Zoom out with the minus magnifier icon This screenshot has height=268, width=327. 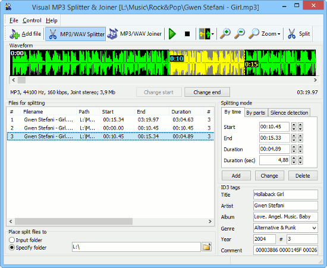(240, 34)
